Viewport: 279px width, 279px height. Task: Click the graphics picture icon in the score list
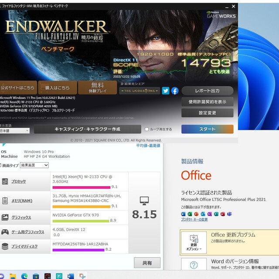[5, 217]
